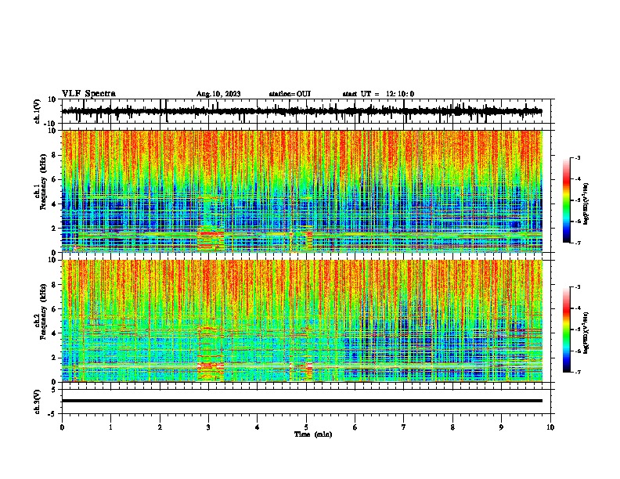This screenshot has height=479, width=620.
Task: Click the tick label "7" on the Time axis
Action: point(404,427)
